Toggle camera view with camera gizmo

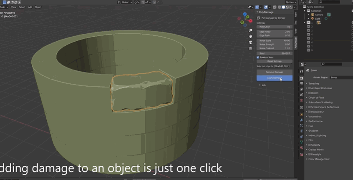(x=250, y=42)
